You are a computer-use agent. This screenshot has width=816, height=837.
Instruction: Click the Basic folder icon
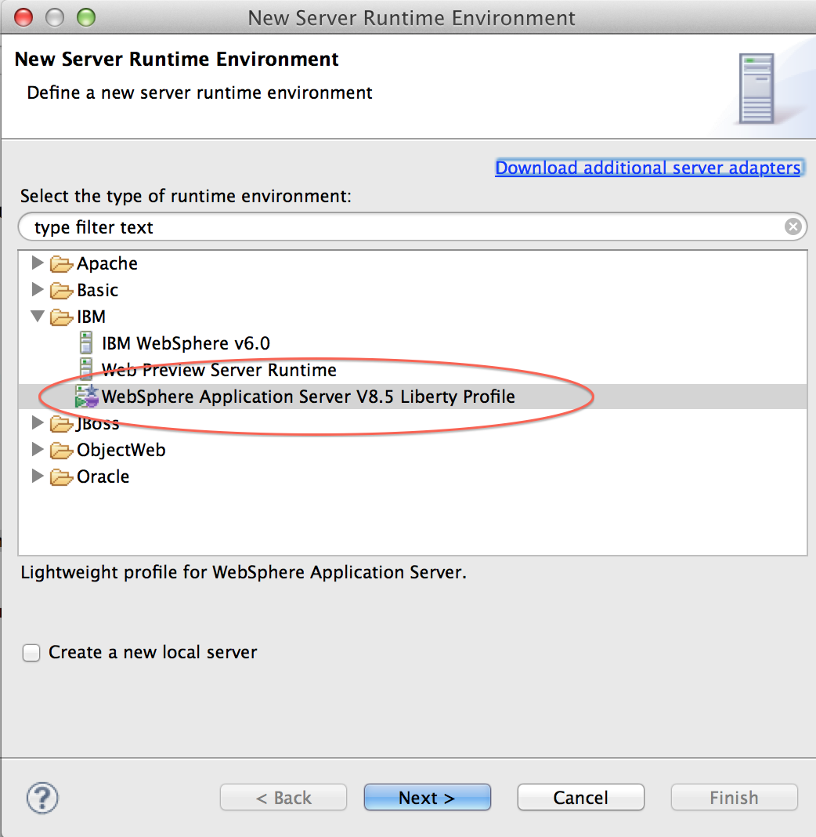pos(61,291)
